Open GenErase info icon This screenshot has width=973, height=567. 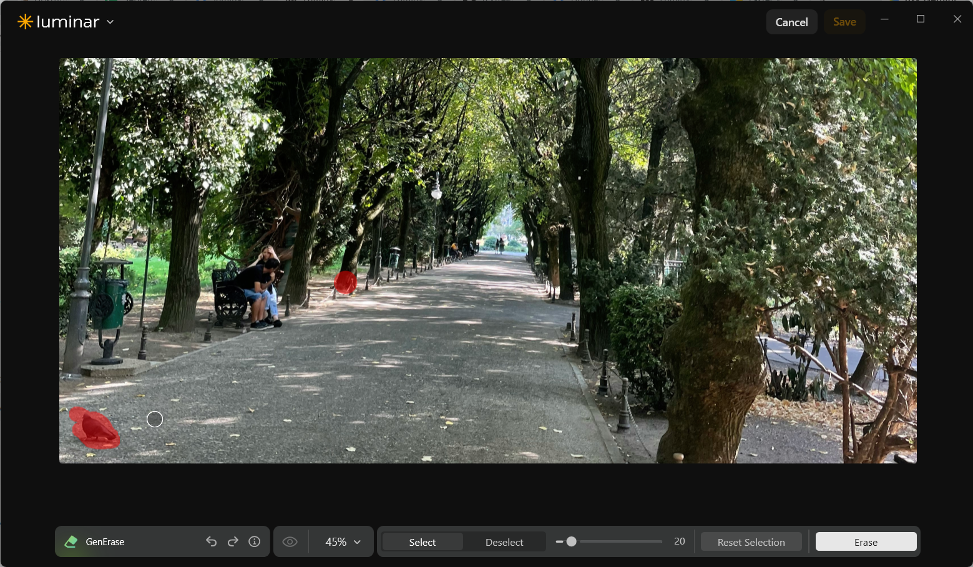coord(254,541)
